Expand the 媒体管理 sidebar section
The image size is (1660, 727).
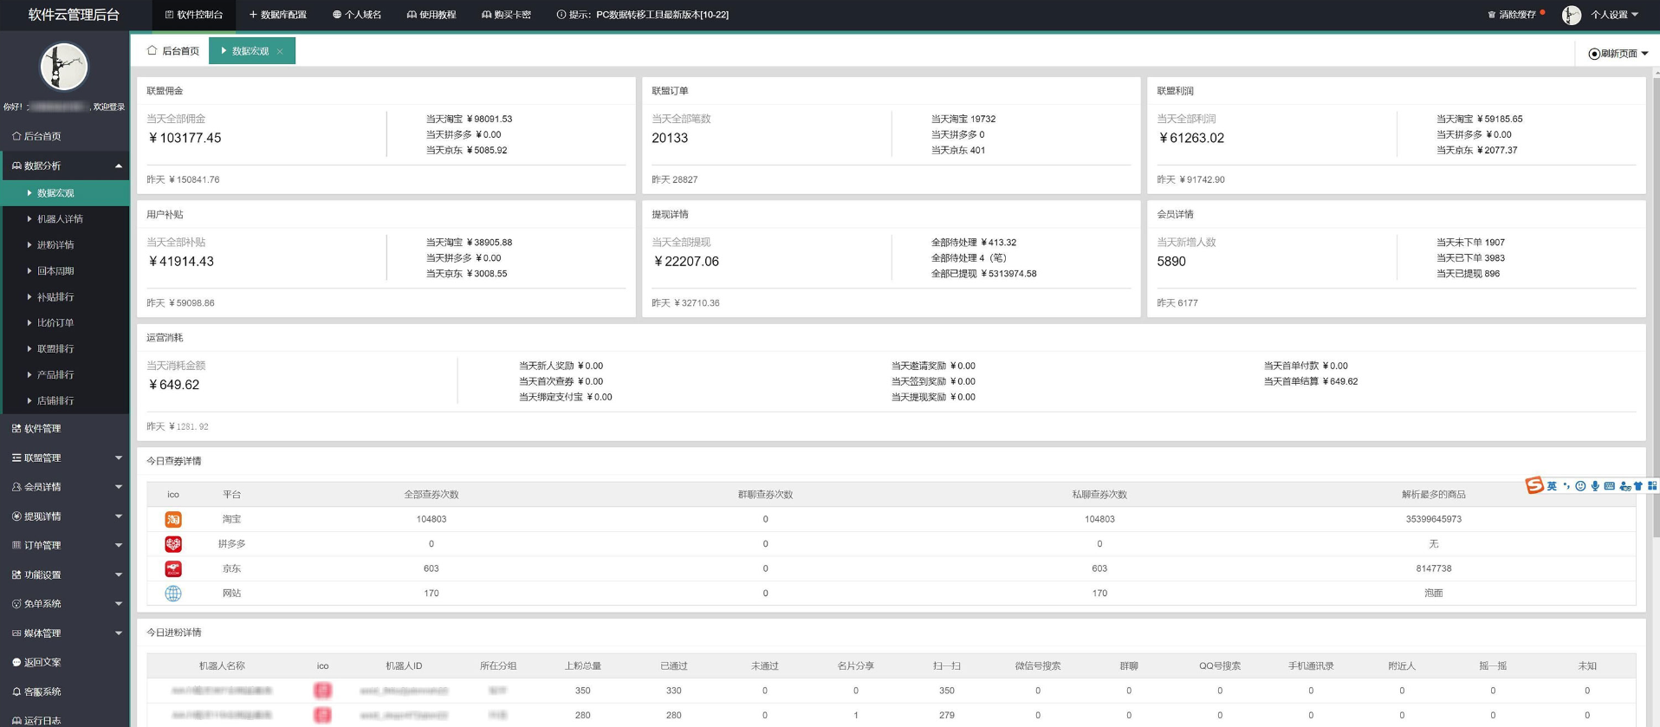point(65,633)
